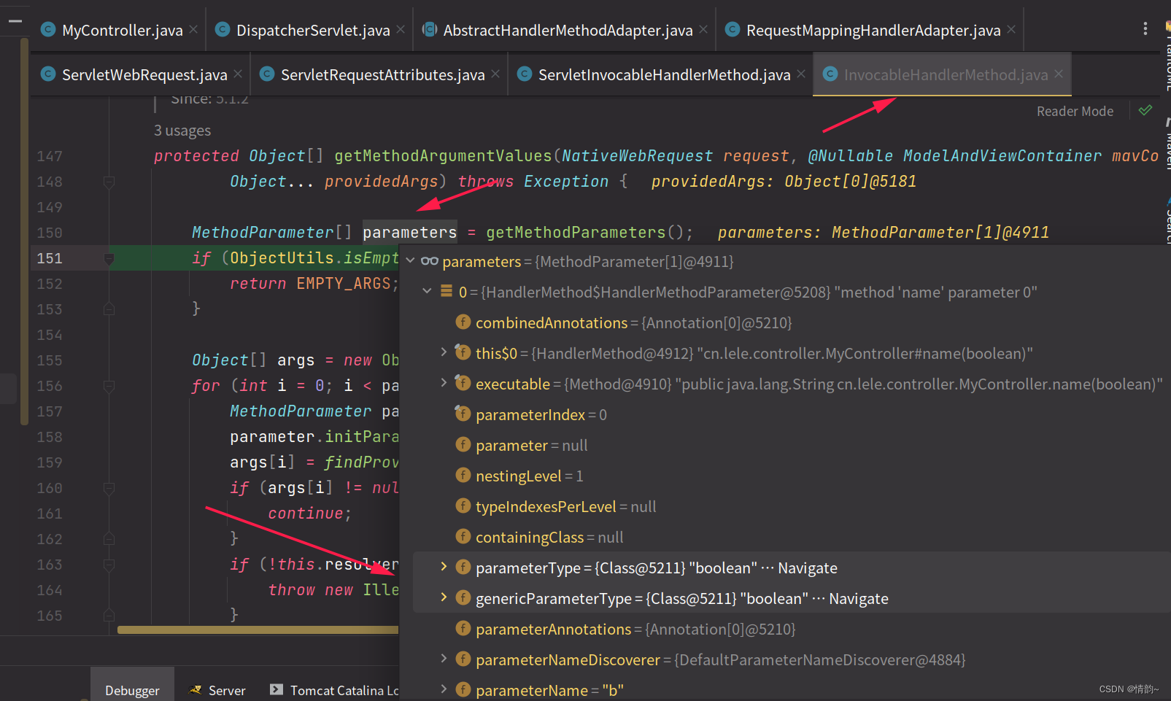Expand the executable field node

pos(444,383)
